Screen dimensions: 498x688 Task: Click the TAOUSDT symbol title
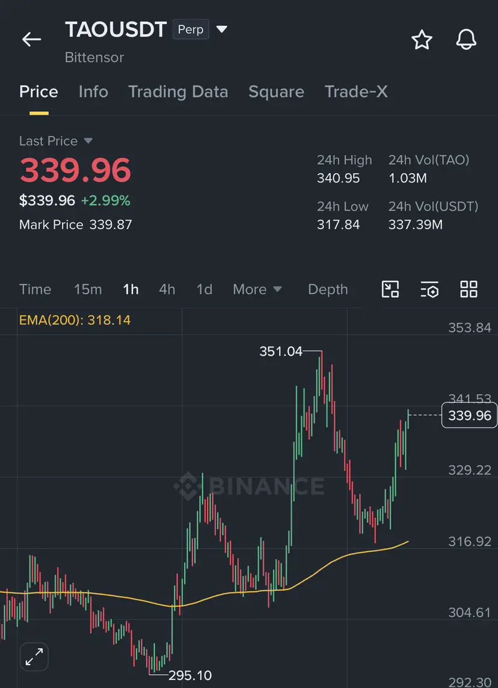point(116,29)
